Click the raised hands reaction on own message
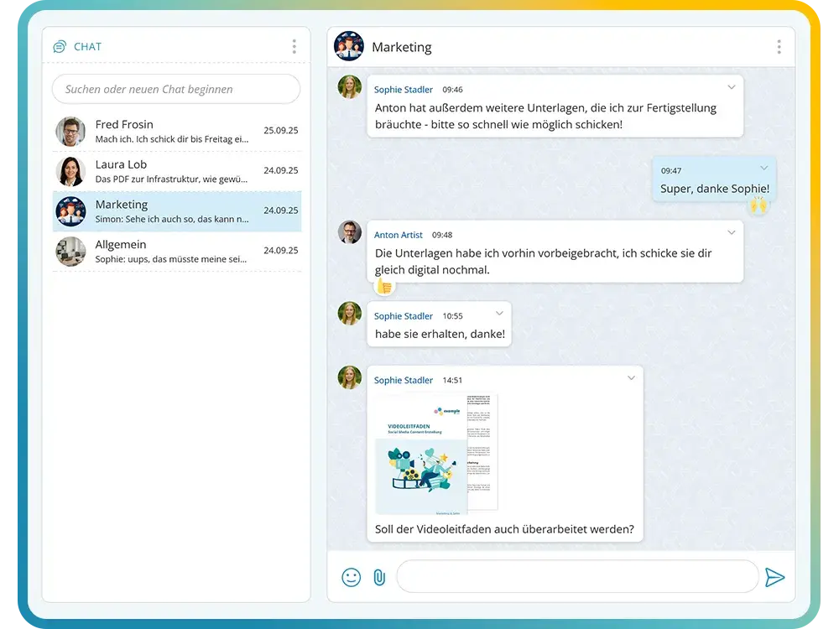This screenshot has width=839, height=629. tap(758, 205)
